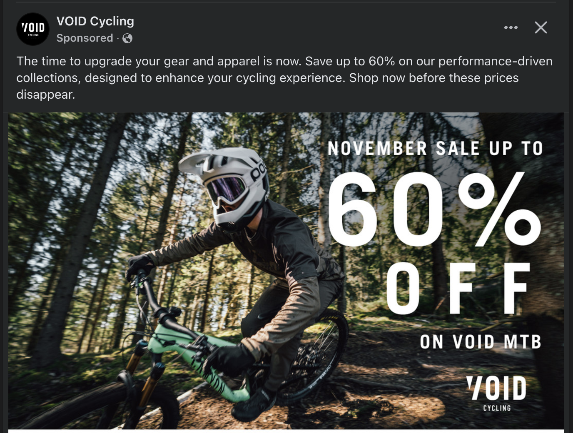Viewport: 573px width, 433px height.
Task: Click the Sponsored label
Action: click(x=85, y=38)
